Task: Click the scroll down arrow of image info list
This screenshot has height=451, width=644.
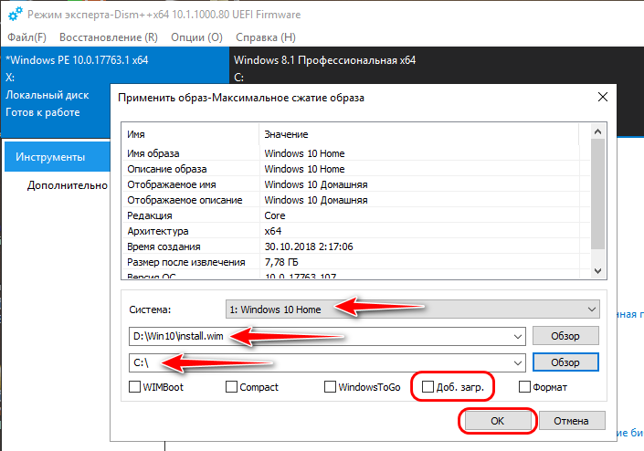Action: (x=598, y=271)
